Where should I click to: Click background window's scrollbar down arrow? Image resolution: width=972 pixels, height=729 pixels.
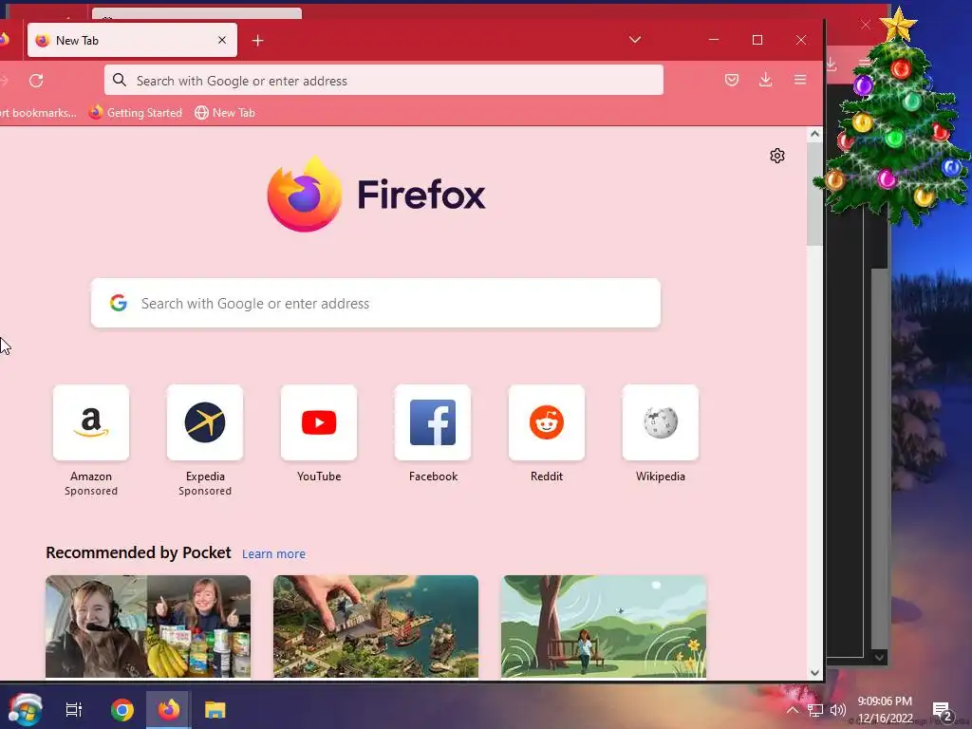[879, 657]
